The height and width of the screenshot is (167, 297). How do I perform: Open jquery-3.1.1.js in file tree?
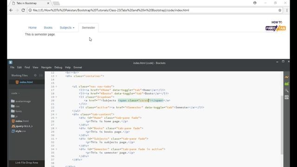[22, 126]
